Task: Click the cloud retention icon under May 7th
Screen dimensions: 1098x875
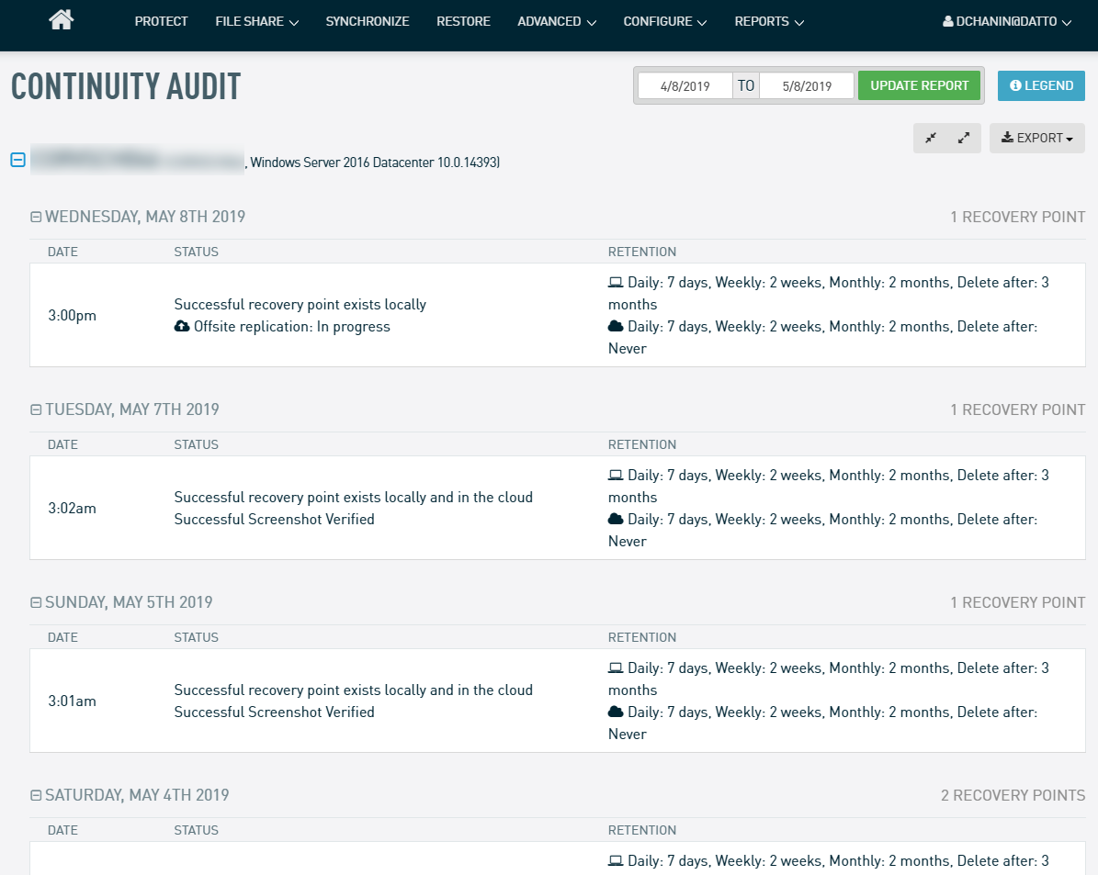Action: (x=614, y=518)
